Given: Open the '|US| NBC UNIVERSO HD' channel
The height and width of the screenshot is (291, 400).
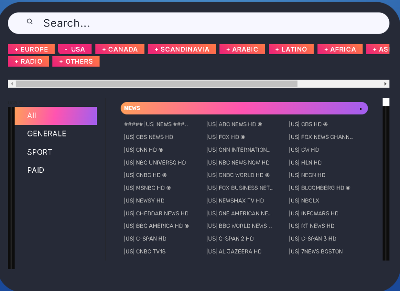Looking at the screenshot, I should (x=155, y=163).
